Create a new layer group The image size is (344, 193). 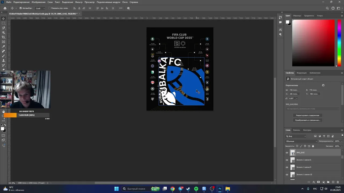[328, 182]
